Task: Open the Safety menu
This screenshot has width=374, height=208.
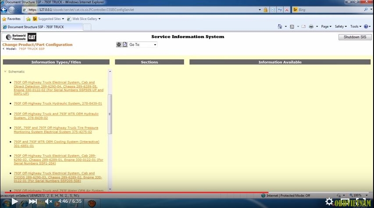Action: pos(340,27)
